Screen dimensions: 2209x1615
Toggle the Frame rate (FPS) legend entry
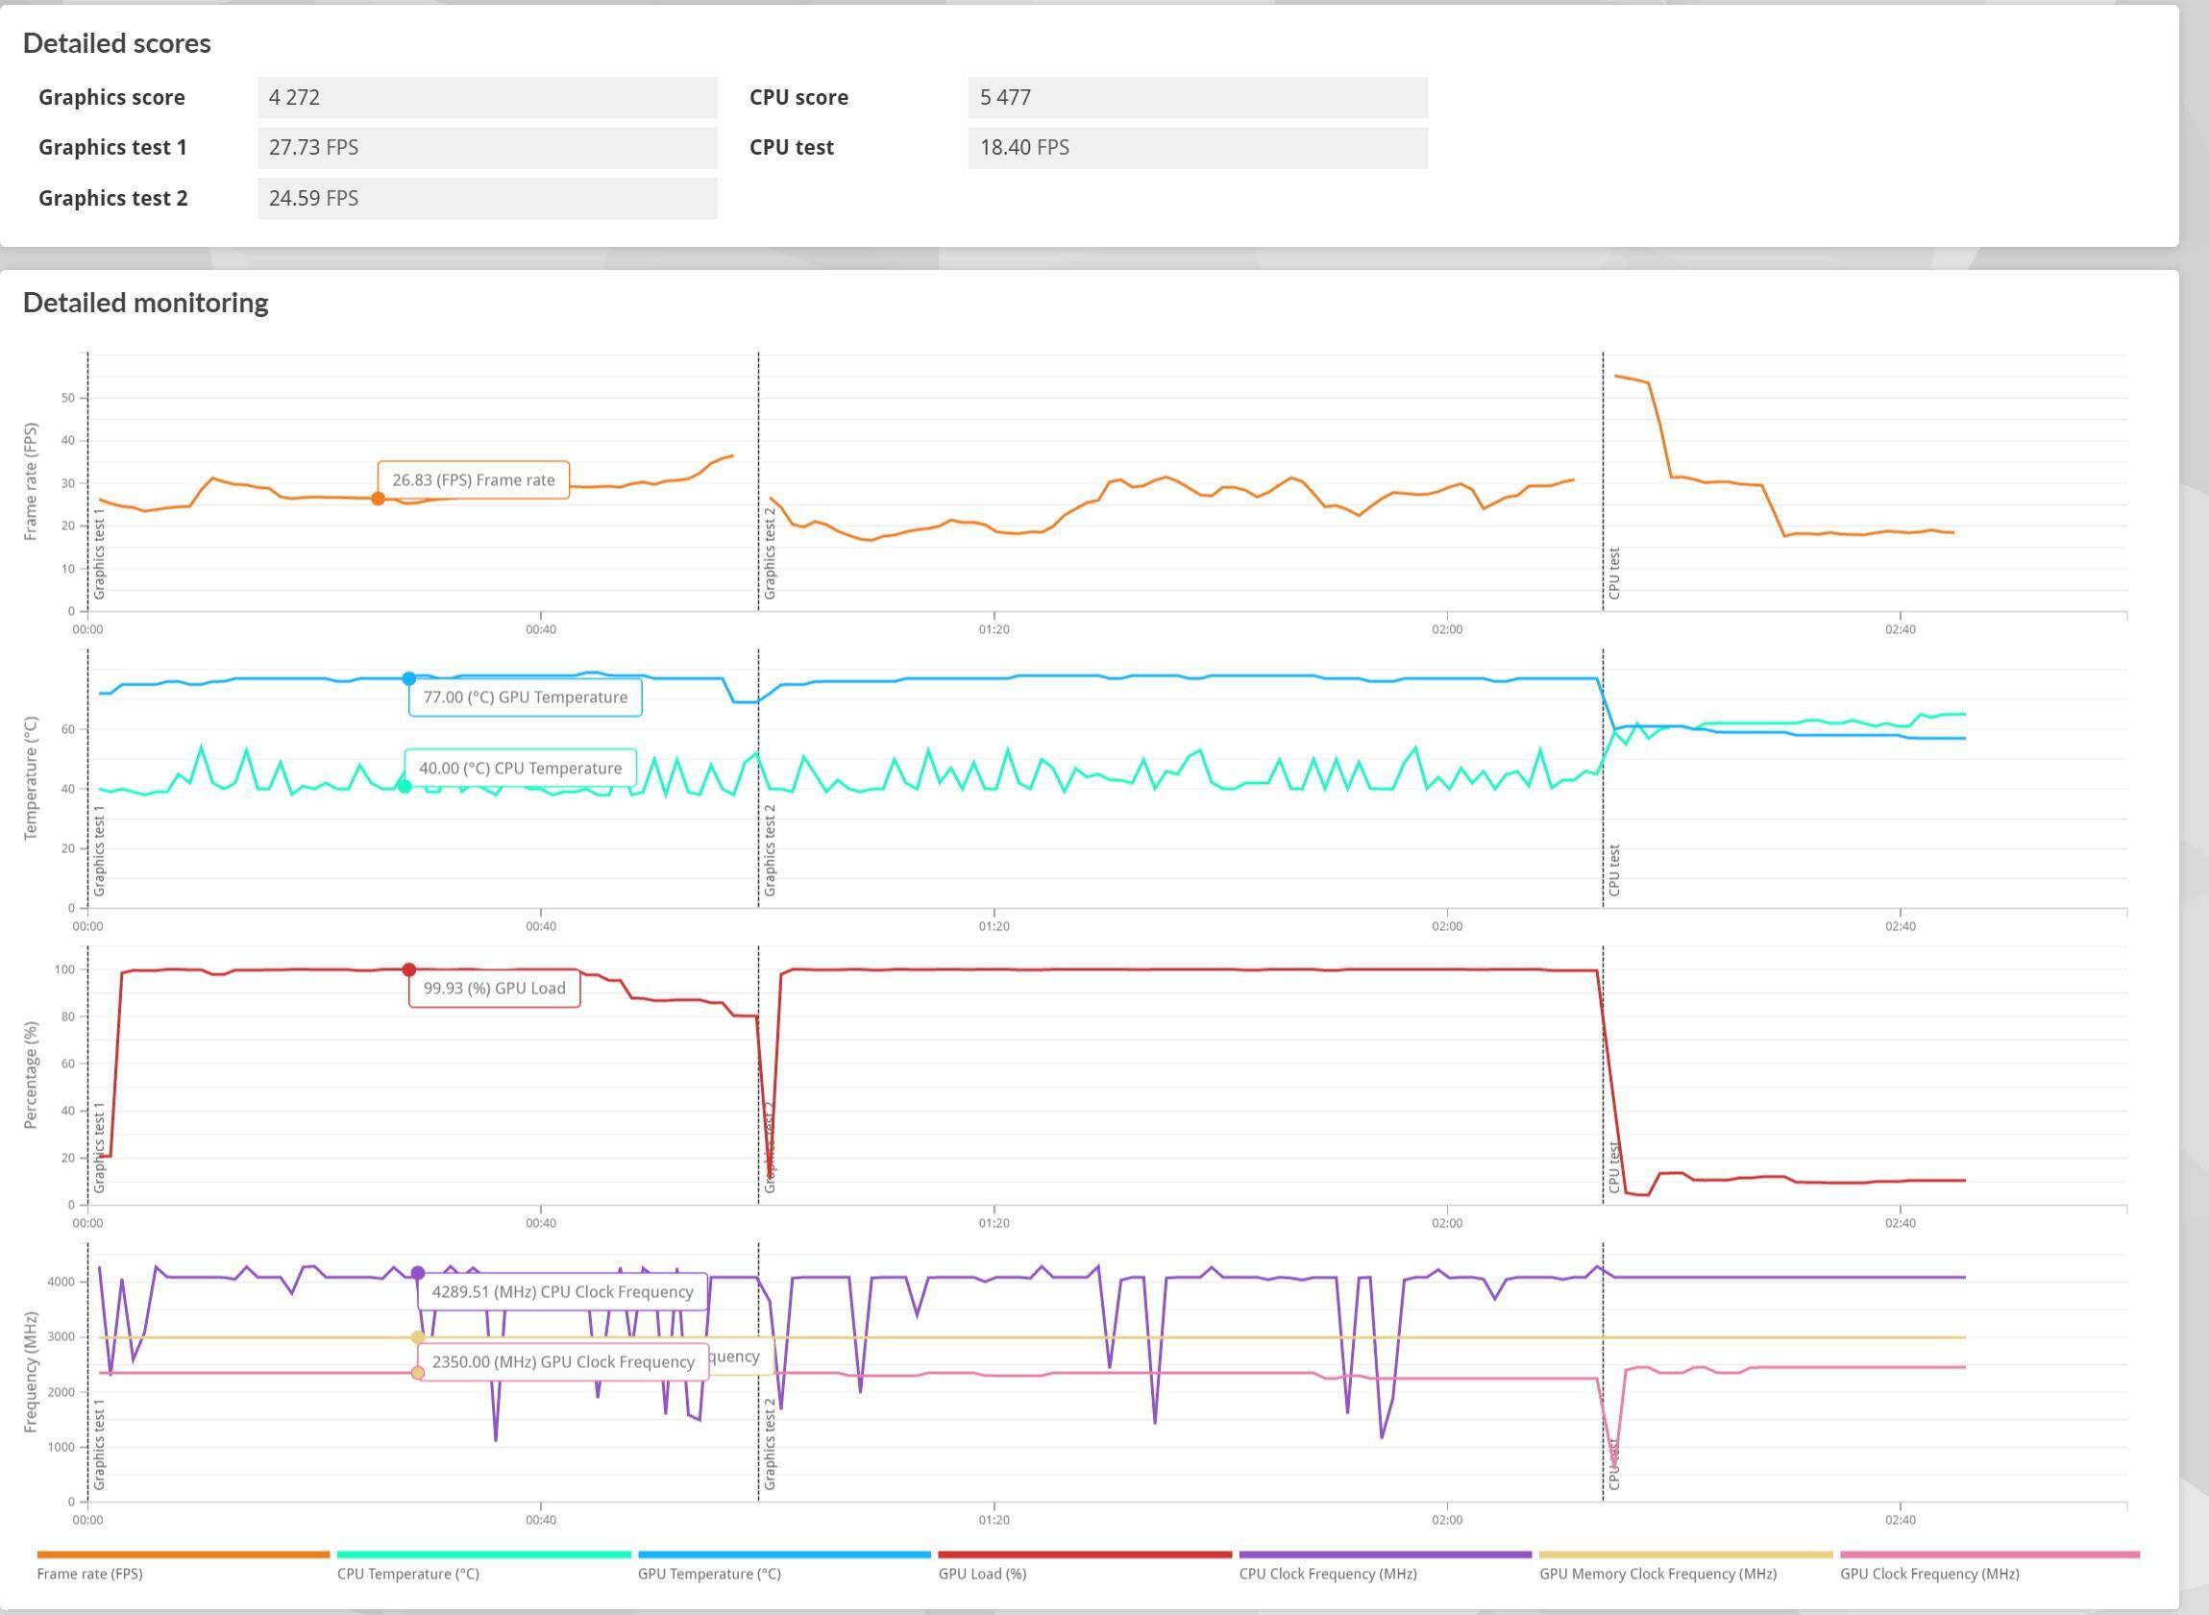tap(90, 1574)
